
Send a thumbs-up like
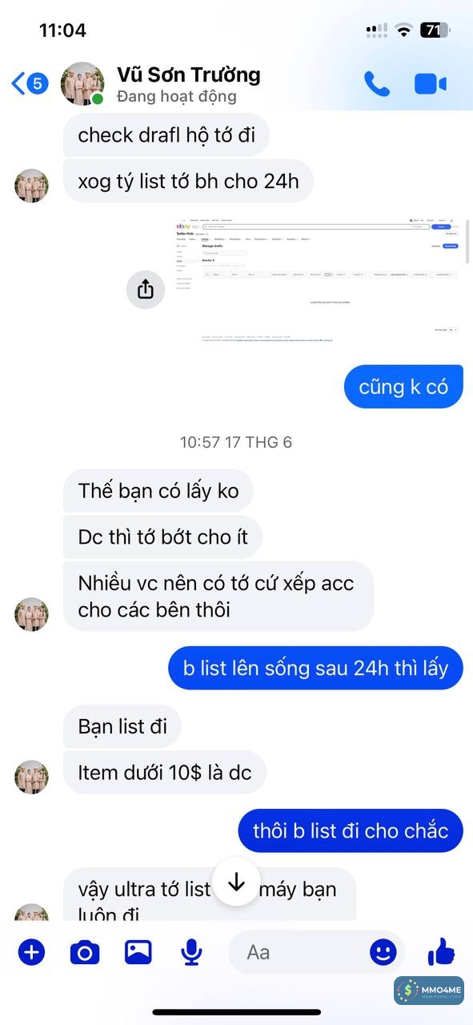coord(441,952)
